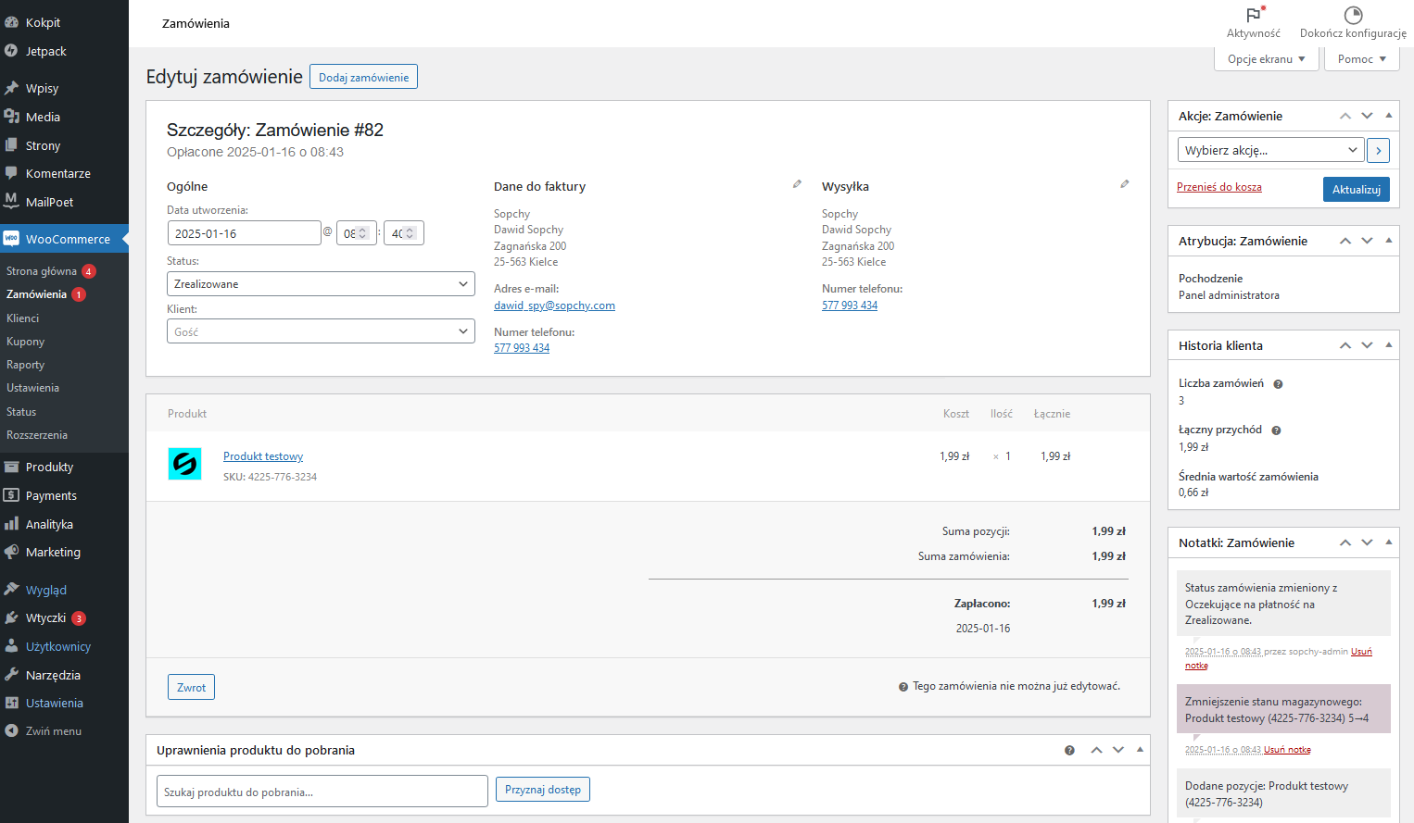Screen dimensions: 1414x823
Task: Click the Przenieś do kosza link
Action: 1218,186
